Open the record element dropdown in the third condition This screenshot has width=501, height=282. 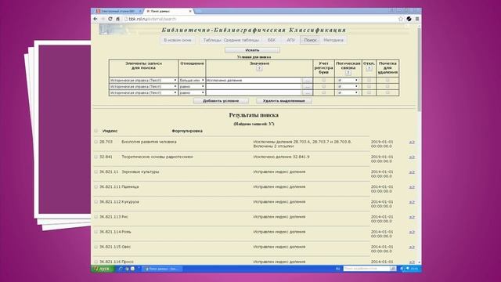point(143,92)
